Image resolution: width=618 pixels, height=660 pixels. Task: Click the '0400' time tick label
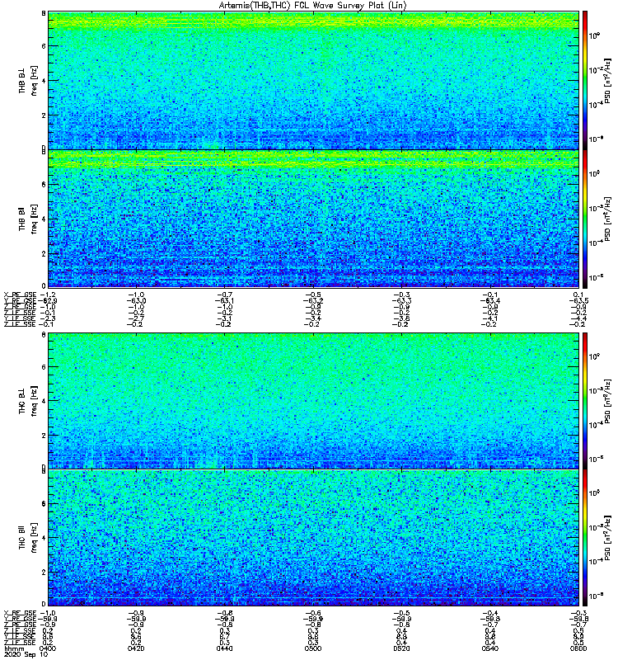pyautogui.click(x=48, y=648)
